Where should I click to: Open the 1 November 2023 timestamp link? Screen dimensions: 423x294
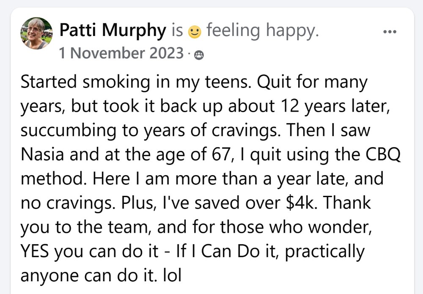coord(121,54)
